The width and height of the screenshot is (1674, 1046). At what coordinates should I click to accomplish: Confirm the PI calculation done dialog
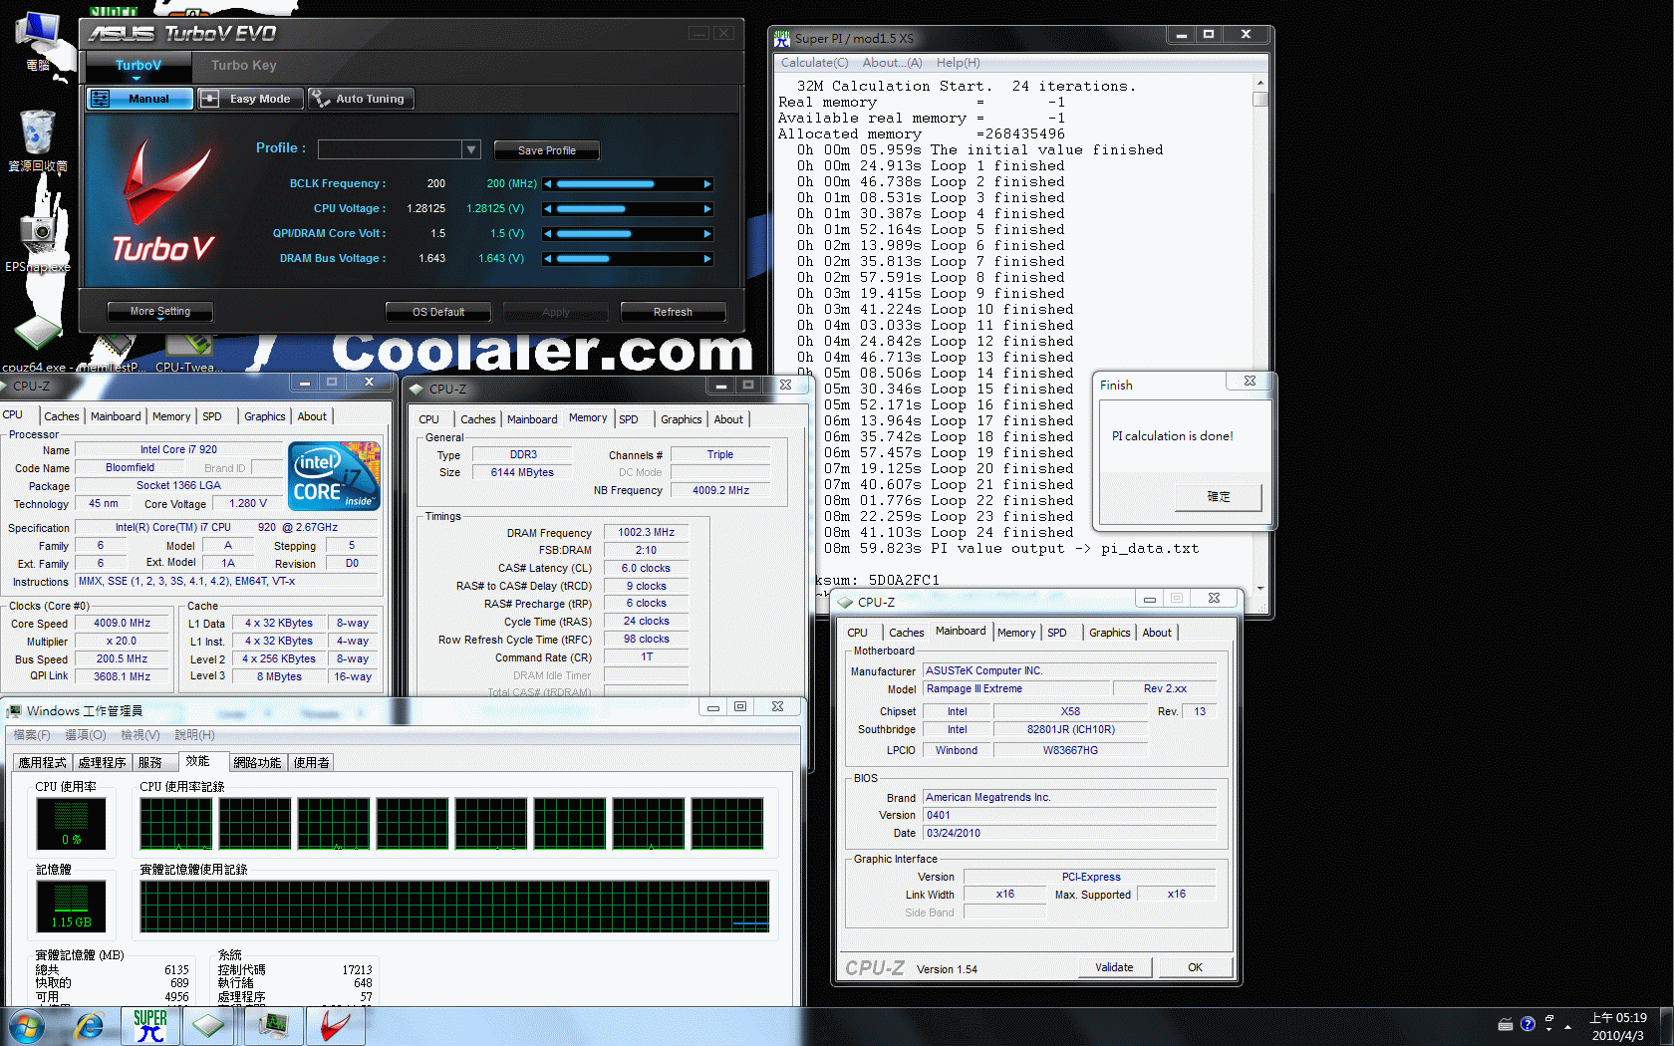pos(1219,496)
